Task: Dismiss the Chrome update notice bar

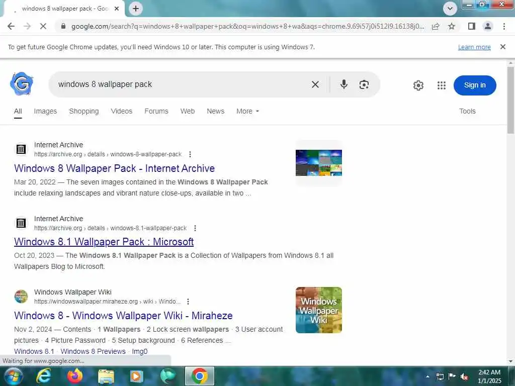Action: [x=502, y=47]
